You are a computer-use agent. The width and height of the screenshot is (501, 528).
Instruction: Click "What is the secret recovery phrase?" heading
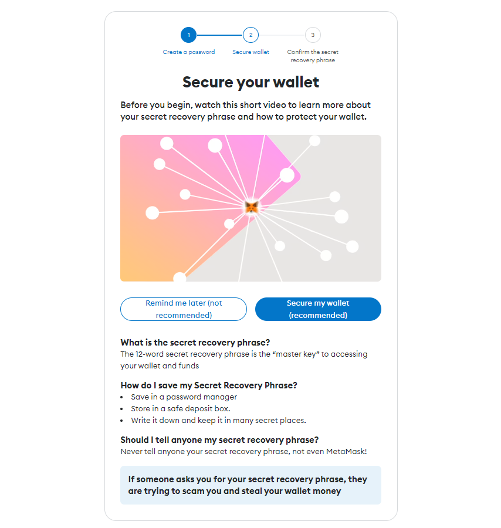(195, 343)
